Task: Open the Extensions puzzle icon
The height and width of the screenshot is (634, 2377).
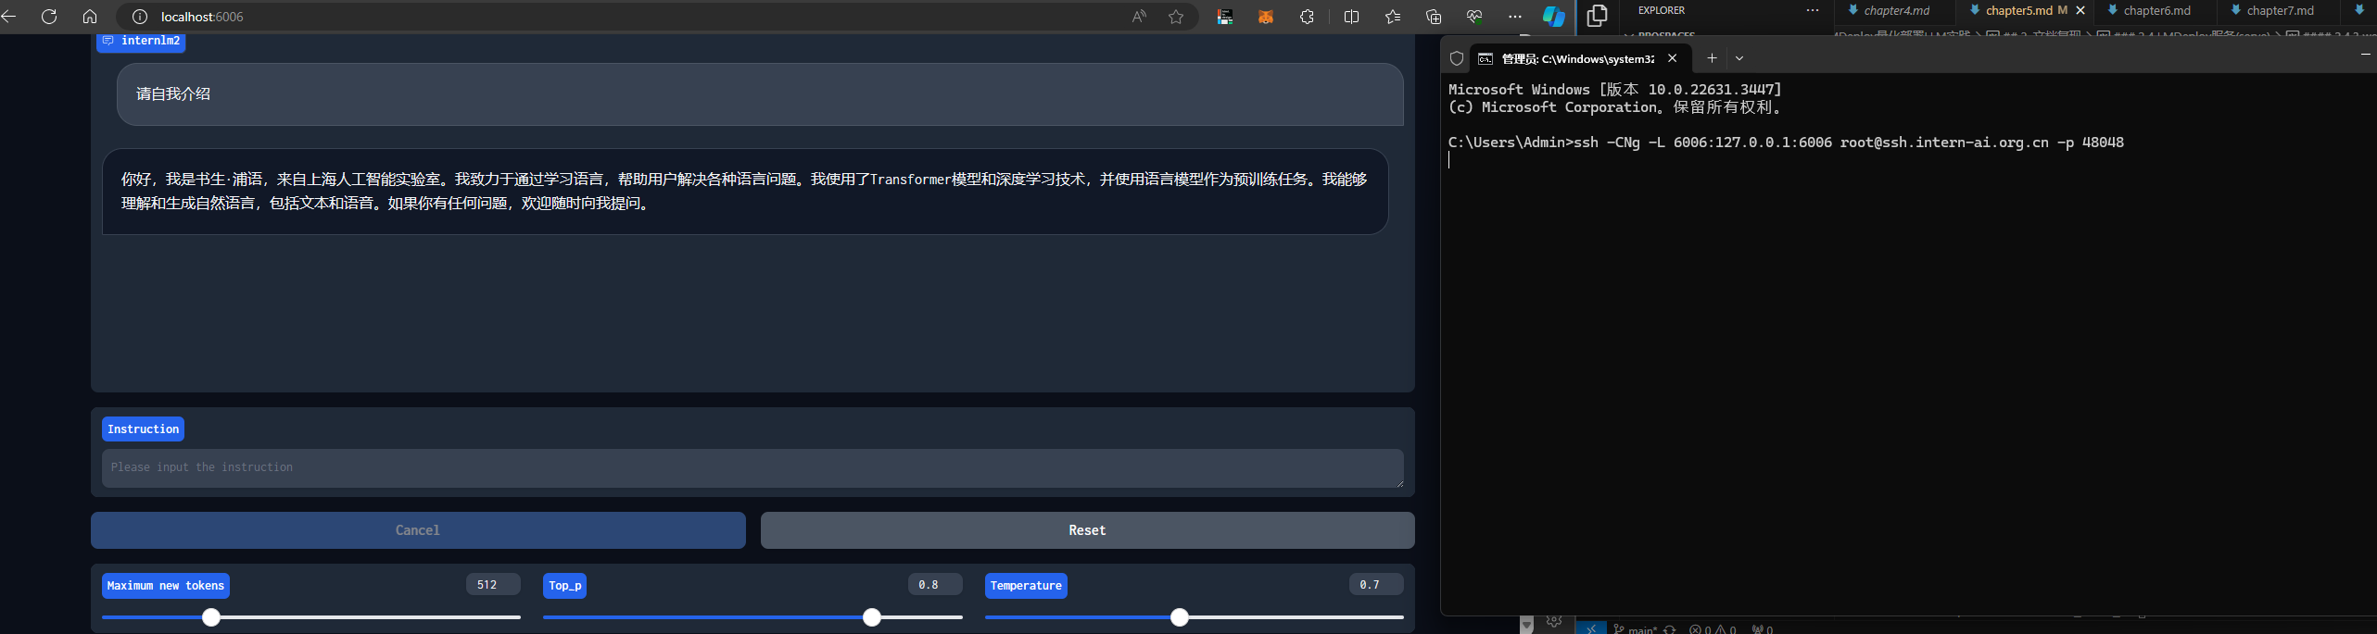Action: point(1307,17)
